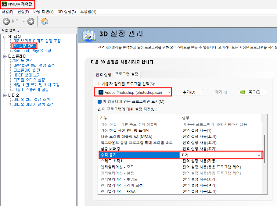The height and width of the screenshot is (206, 277).
Task: Open Surround, PhysX 구성 link
Action: [32, 51]
